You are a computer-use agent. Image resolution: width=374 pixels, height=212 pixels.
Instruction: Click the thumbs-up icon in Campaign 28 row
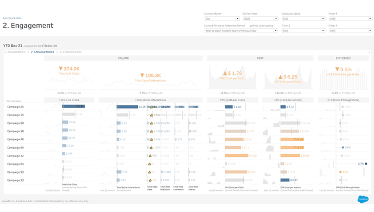(x=151, y=123)
